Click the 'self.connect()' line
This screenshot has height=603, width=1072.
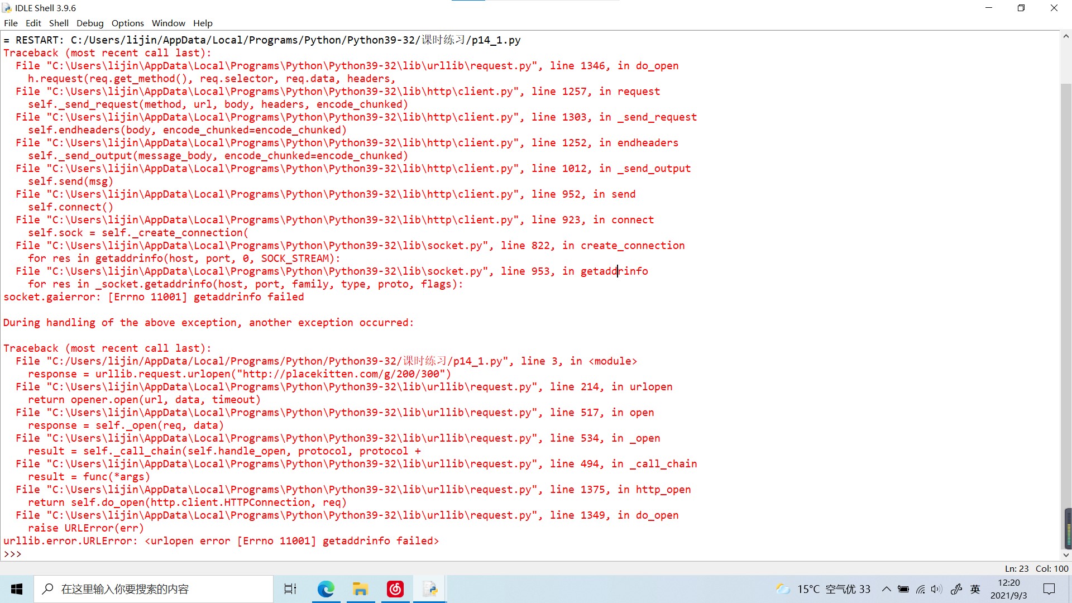[x=70, y=207]
